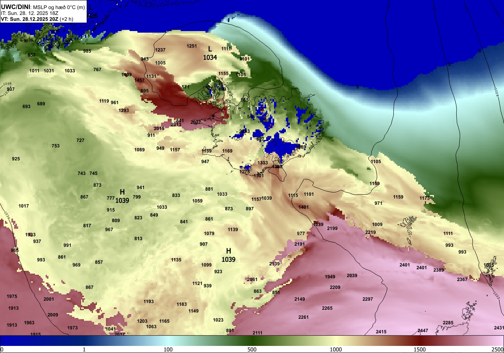Click the map value '2191'
504x353 pixels.
tap(300, 244)
